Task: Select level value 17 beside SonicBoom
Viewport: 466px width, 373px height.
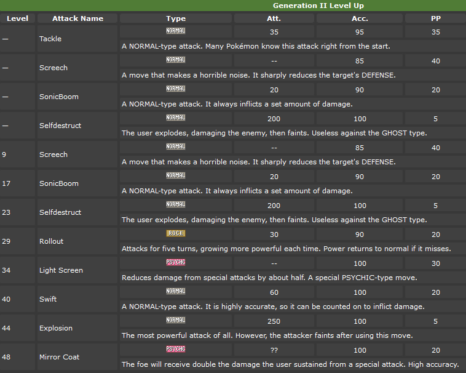Action: pos(6,183)
